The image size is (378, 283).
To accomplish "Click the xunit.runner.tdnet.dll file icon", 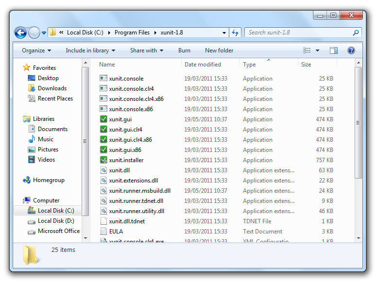I will (103, 200).
